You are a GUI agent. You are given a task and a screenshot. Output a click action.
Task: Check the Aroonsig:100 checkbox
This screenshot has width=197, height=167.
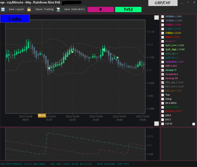pos(163,78)
